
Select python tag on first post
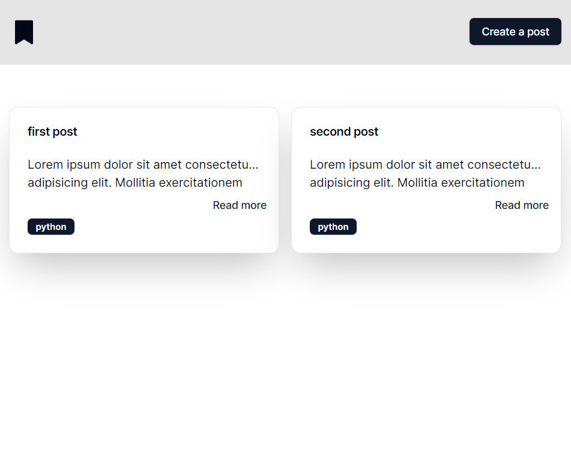pyautogui.click(x=51, y=227)
